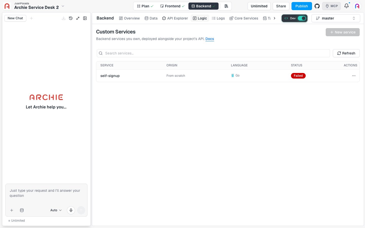Image resolution: width=365 pixels, height=228 pixels.
Task: Open the library books icon
Action: pos(226,6)
